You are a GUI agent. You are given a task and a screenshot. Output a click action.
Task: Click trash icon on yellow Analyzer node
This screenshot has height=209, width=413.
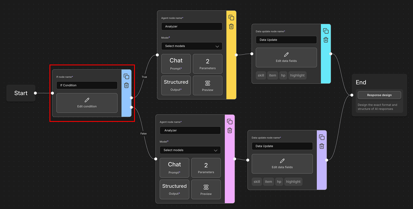coord(231,26)
